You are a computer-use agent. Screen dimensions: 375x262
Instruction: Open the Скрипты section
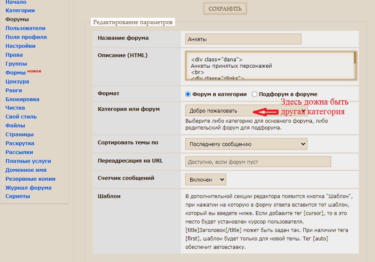coord(18,196)
